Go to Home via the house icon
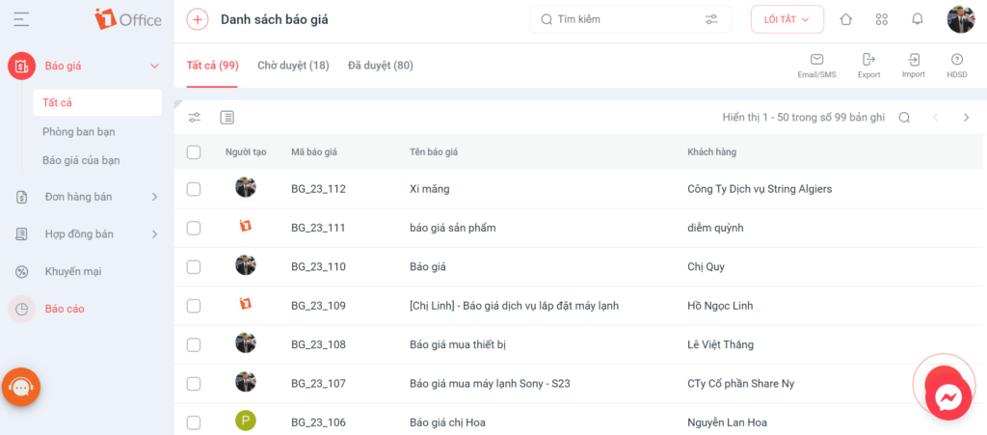The image size is (987, 435). [846, 19]
